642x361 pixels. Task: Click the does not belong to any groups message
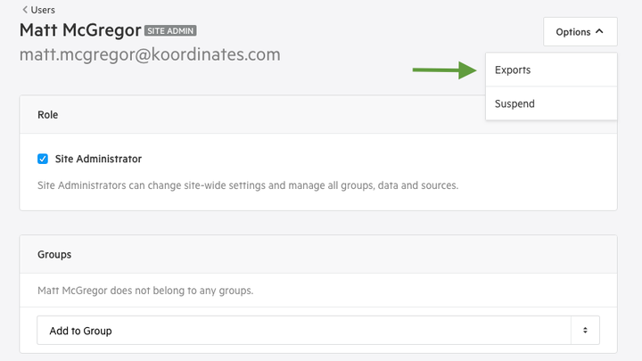click(x=145, y=291)
